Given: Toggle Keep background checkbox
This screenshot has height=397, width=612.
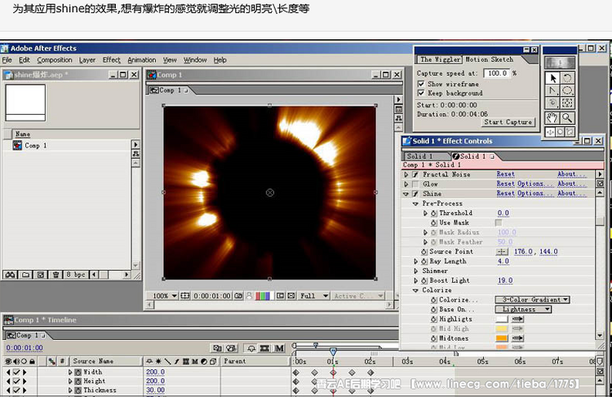Looking at the screenshot, I should (x=421, y=93).
